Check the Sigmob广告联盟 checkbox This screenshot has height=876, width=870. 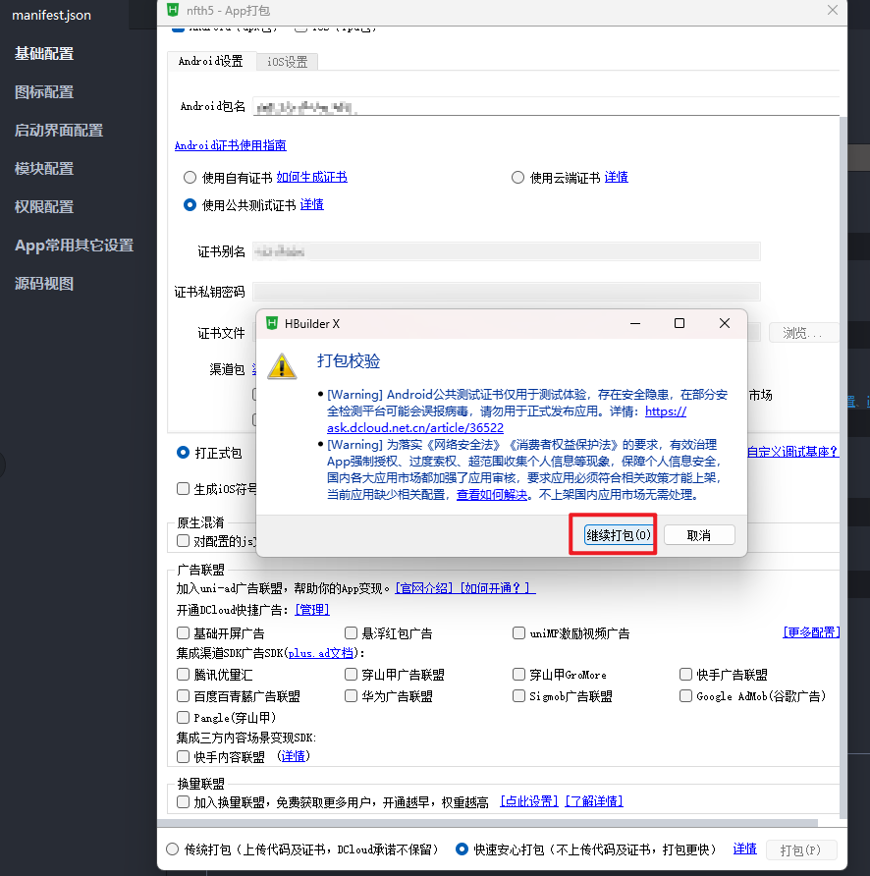519,696
